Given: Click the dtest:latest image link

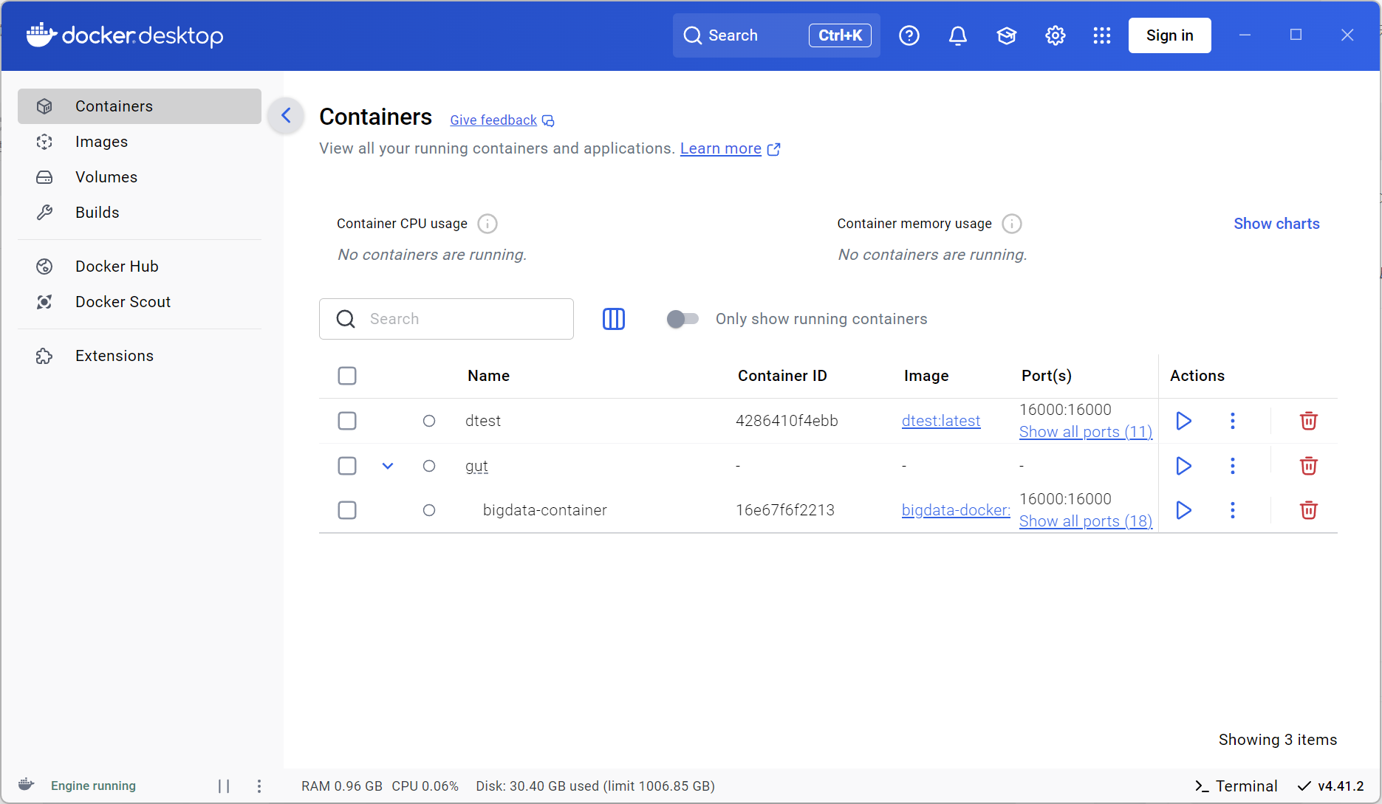Looking at the screenshot, I should pos(941,421).
